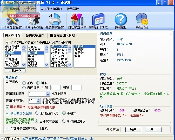Click the up arrow of QQ subcategory list
This screenshot has height=140, width=175.
pyautogui.click(x=46, y=48)
